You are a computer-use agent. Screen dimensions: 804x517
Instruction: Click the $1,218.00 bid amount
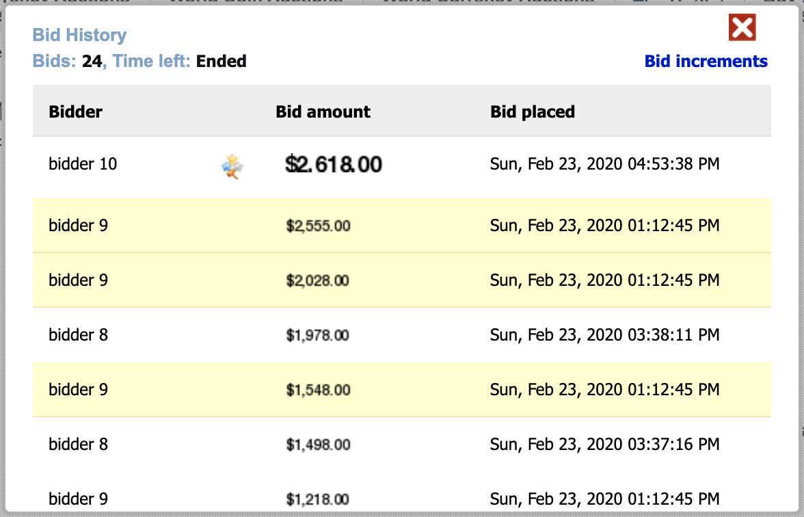317,499
